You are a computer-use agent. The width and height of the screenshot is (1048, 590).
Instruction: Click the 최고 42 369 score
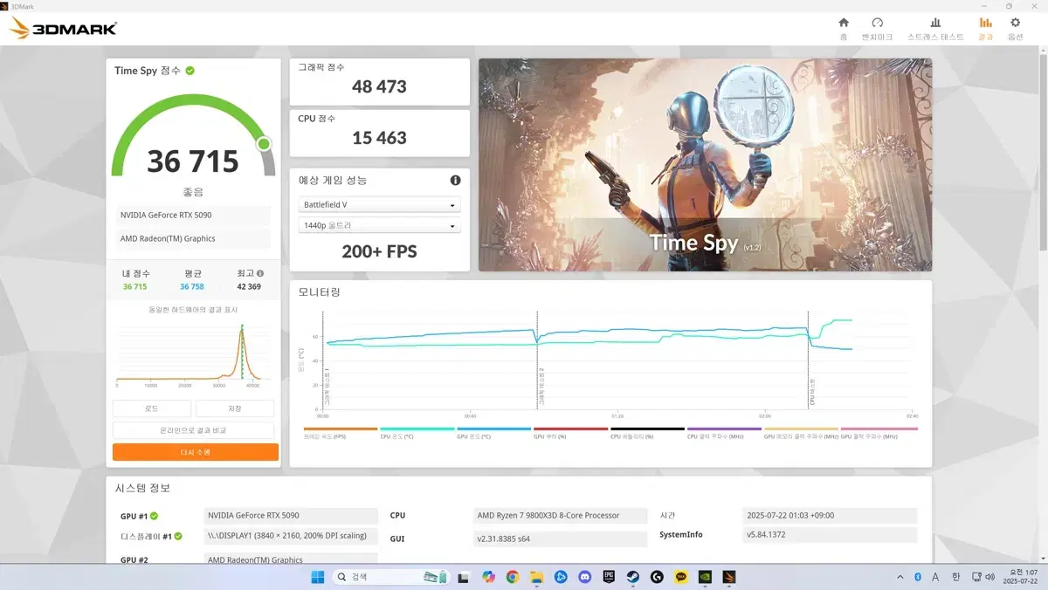click(x=248, y=286)
